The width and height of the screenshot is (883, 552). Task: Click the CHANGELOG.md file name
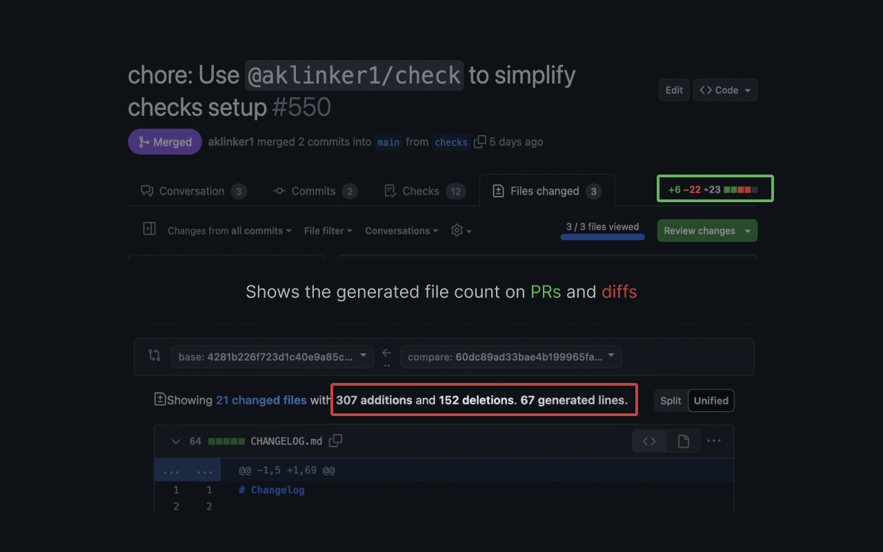(286, 441)
